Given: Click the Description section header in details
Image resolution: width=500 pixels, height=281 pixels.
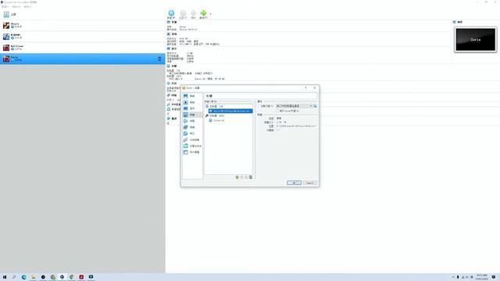Looking at the screenshot, I should click(172, 118).
